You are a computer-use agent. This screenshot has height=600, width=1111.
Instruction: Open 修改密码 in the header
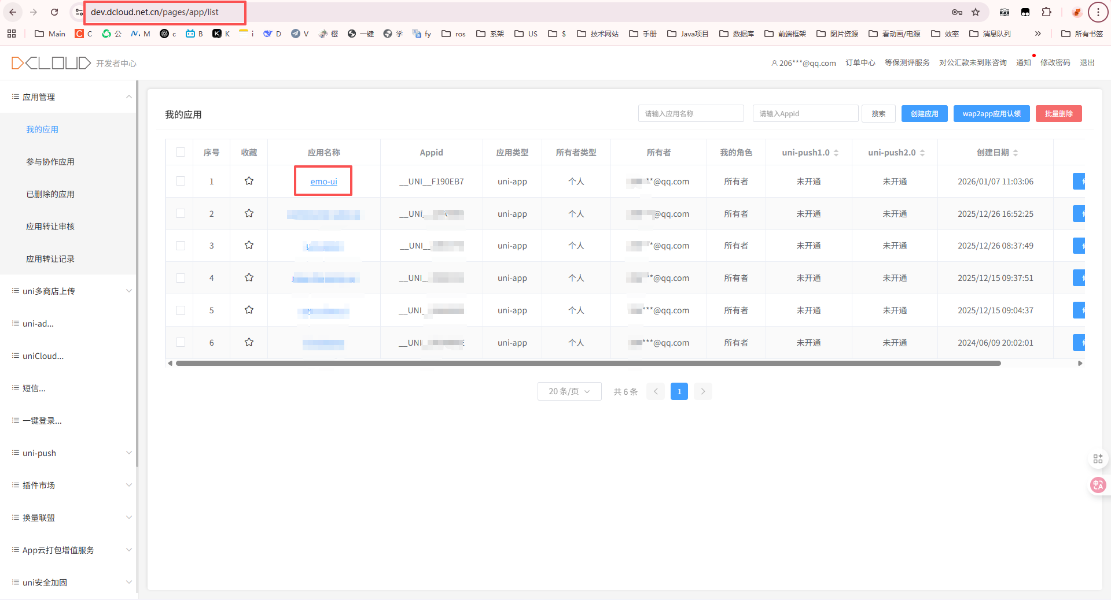coord(1055,62)
